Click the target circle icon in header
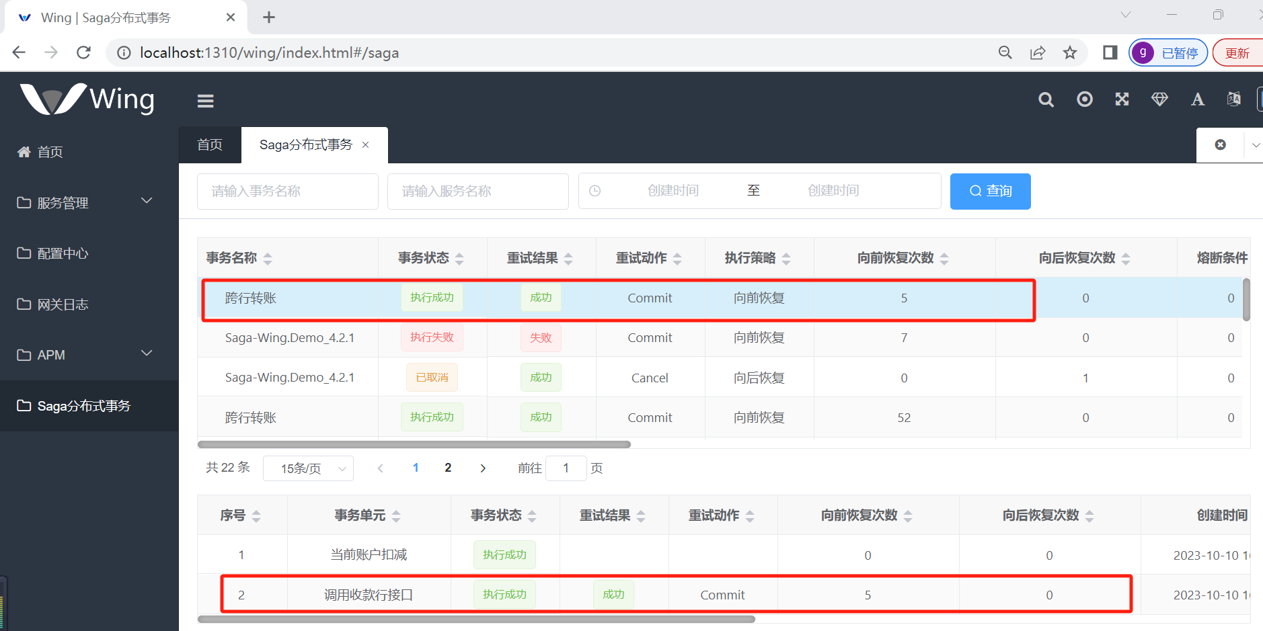 pyautogui.click(x=1084, y=99)
